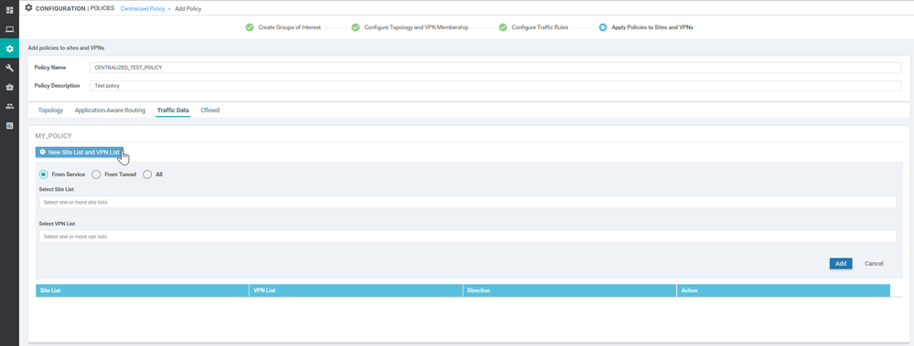Click the Direction column header
This screenshot has width=914, height=346.
[569, 290]
